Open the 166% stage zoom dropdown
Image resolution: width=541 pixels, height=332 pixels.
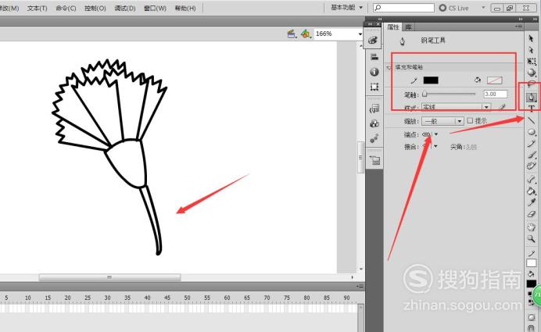click(360, 34)
